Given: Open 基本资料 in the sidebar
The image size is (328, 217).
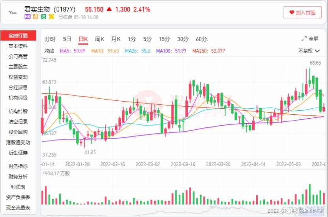Looking at the screenshot, I should point(18,46).
